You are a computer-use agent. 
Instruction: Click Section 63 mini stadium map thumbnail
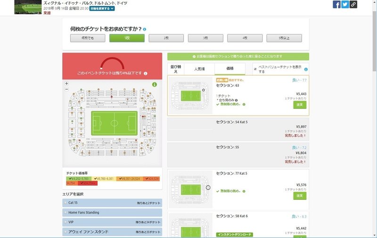coord(190,96)
